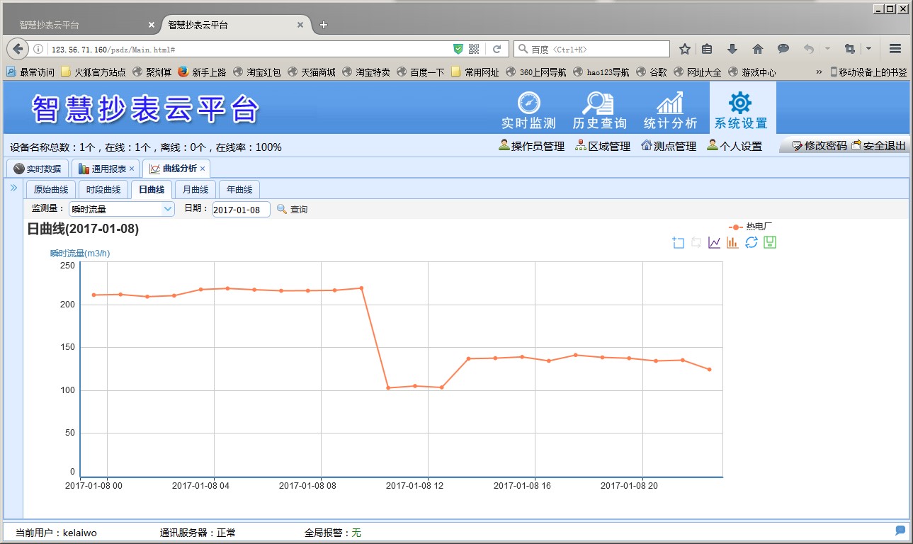Open 实时监测 real-time monitoring module
Screen dimensions: 913x544
coord(528,110)
